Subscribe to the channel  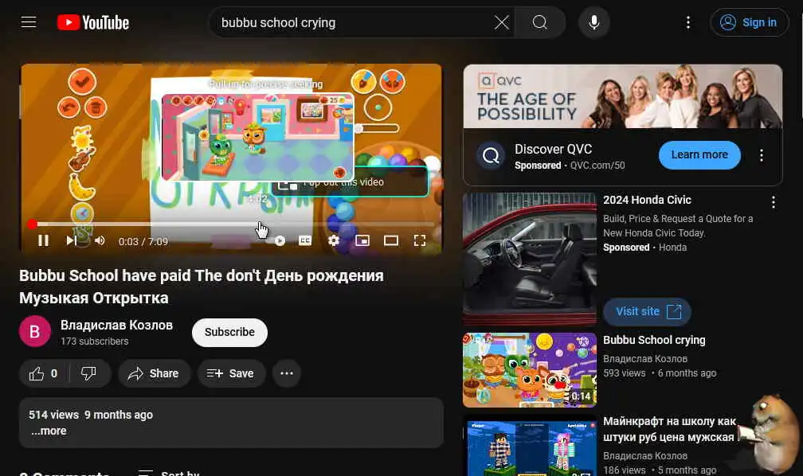coord(229,332)
